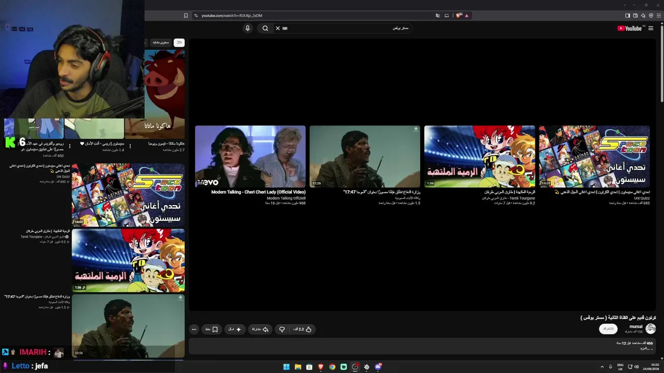Click the taskbar microphone tray icon
Screen dimensions: 664x373
[x=611, y=367]
